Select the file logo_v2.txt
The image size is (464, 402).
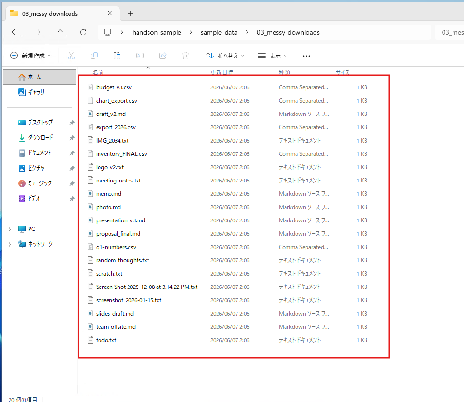(x=110, y=167)
